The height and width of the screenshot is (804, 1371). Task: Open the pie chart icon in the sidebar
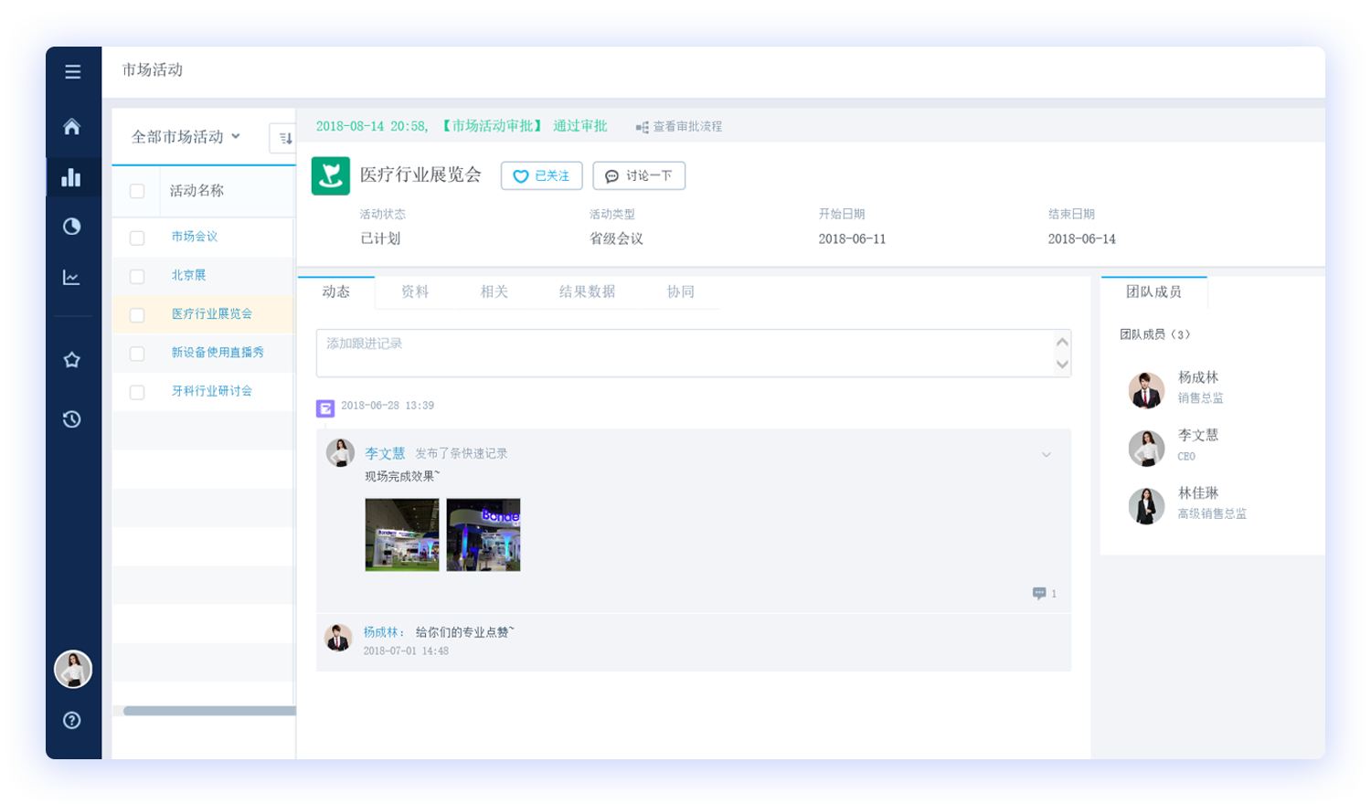pos(71,227)
